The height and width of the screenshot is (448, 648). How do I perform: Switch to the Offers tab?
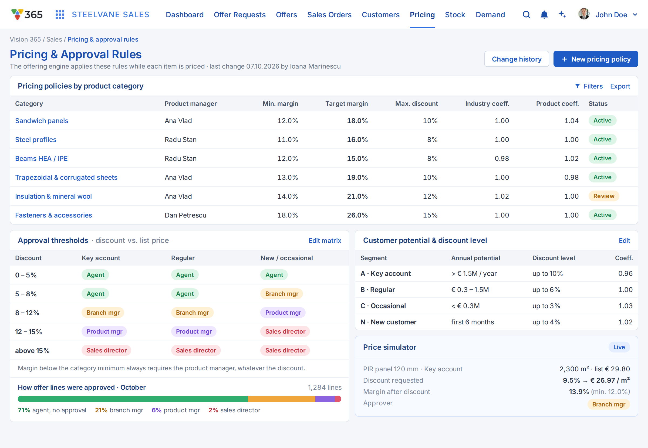tap(286, 15)
